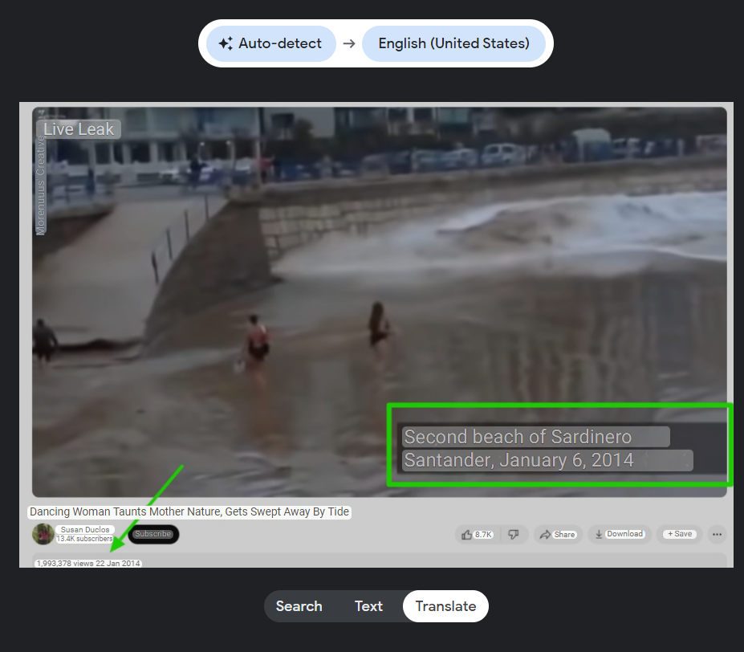Click the thumbs down dislike icon
Viewport: 744px width, 652px height.
514,535
